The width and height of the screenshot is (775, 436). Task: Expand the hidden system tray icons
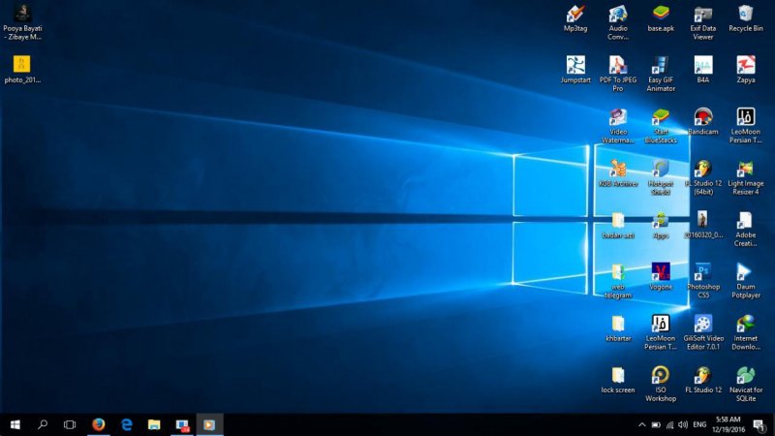(x=641, y=424)
